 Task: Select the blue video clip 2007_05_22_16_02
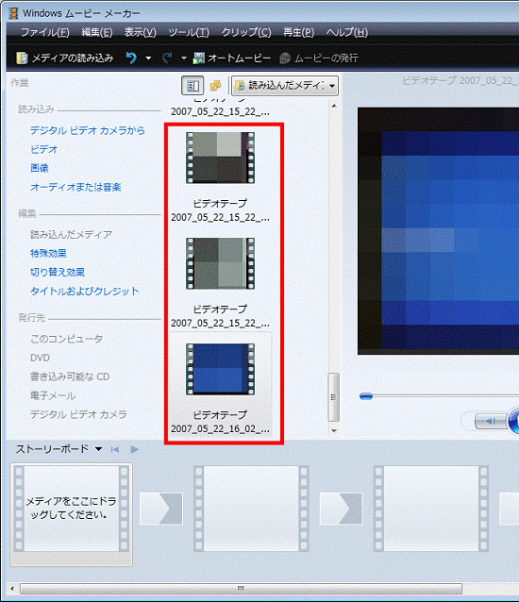[220, 369]
